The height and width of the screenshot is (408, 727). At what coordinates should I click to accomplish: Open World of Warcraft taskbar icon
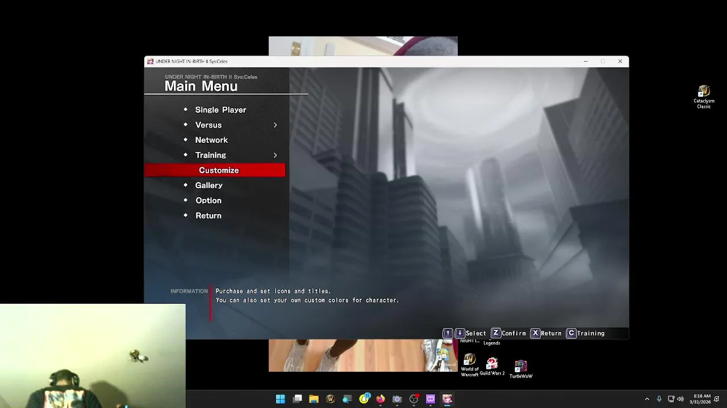pyautogui.click(x=331, y=399)
